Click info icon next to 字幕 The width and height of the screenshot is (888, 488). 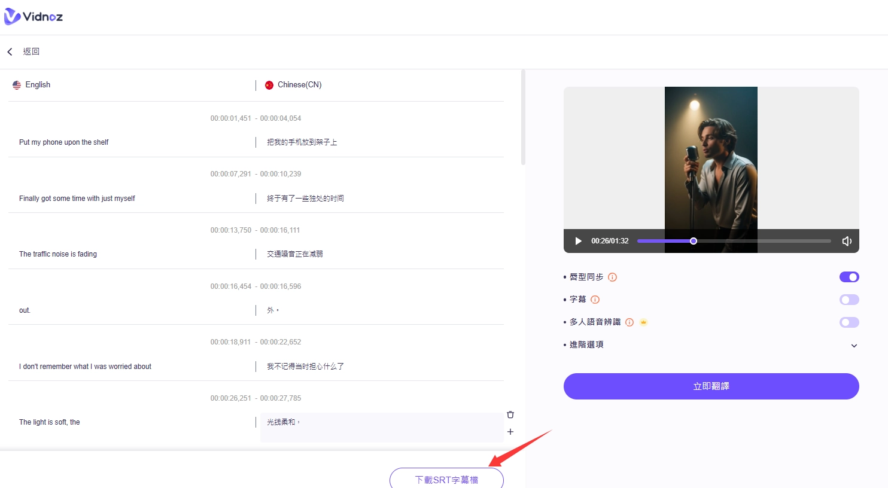pyautogui.click(x=595, y=300)
